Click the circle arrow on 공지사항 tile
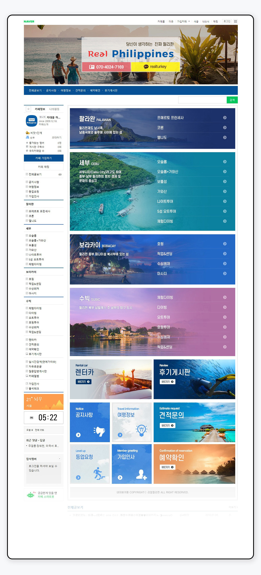 78,435
